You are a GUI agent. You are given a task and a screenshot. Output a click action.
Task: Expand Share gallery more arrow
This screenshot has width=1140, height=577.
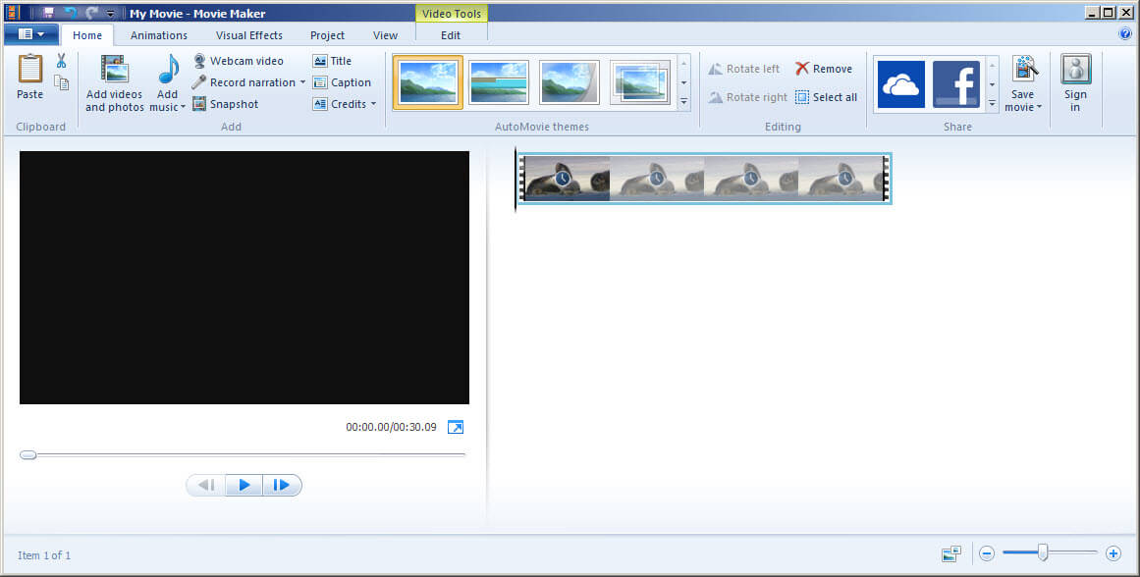(x=993, y=104)
